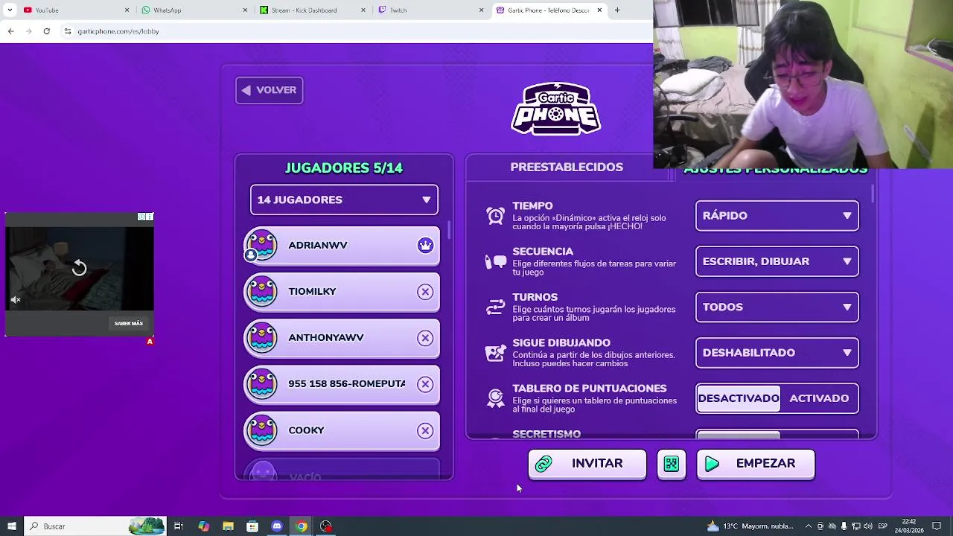The image size is (953, 536).
Task: Open the Windows Start menu
Action: click(x=11, y=526)
